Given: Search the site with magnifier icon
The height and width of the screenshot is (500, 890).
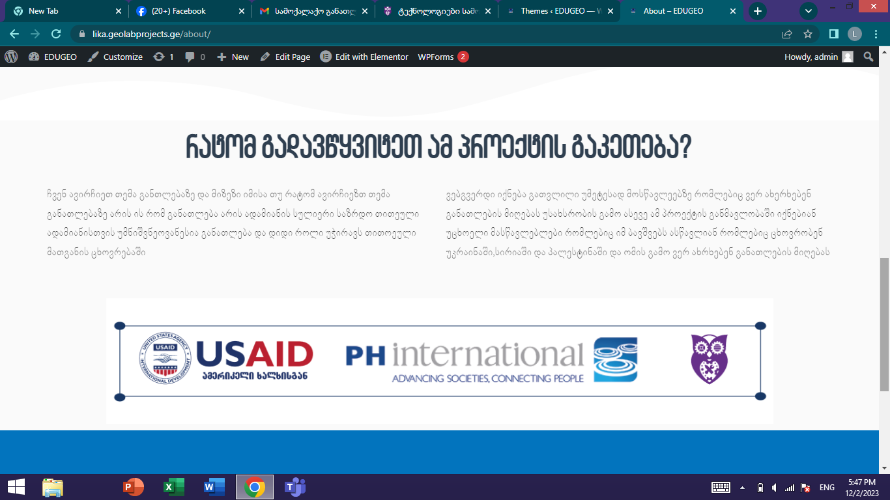Looking at the screenshot, I should [x=868, y=57].
